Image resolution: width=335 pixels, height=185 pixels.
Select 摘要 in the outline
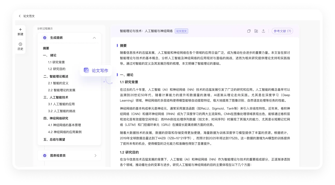[x=46, y=48]
